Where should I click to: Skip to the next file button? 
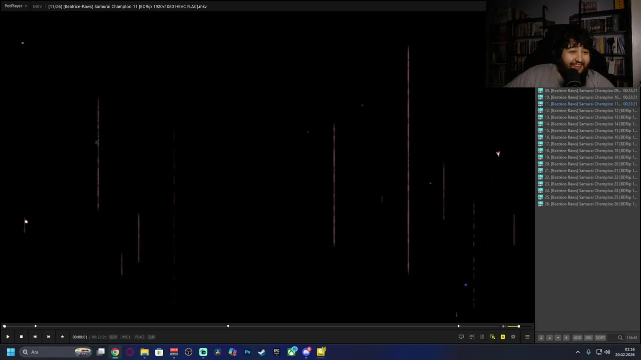[x=49, y=337]
